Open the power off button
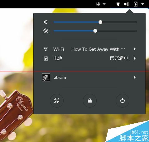149x142 pixels. tap(123, 101)
